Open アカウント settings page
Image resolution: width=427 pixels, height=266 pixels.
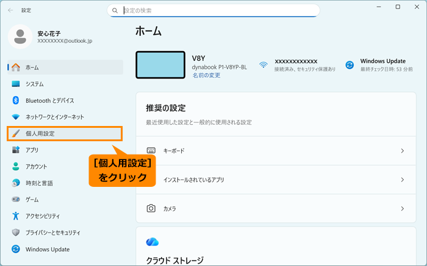pyautogui.click(x=65, y=167)
